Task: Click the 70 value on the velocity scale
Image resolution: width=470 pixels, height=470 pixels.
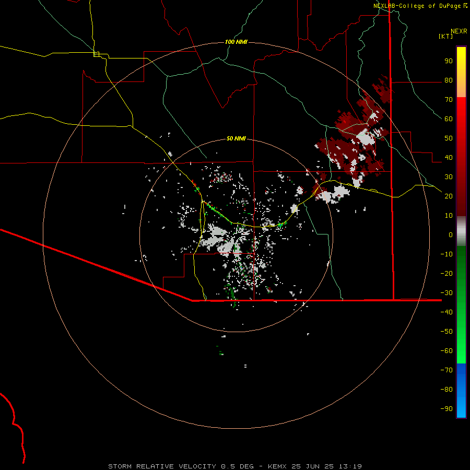Action: [x=449, y=100]
